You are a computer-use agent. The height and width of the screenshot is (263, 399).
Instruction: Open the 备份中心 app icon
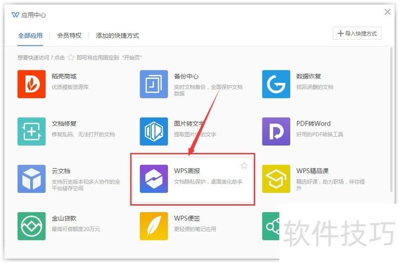point(154,84)
